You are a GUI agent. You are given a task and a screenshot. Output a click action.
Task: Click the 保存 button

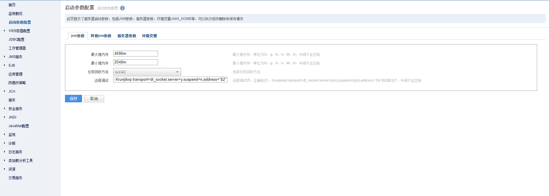(x=73, y=99)
